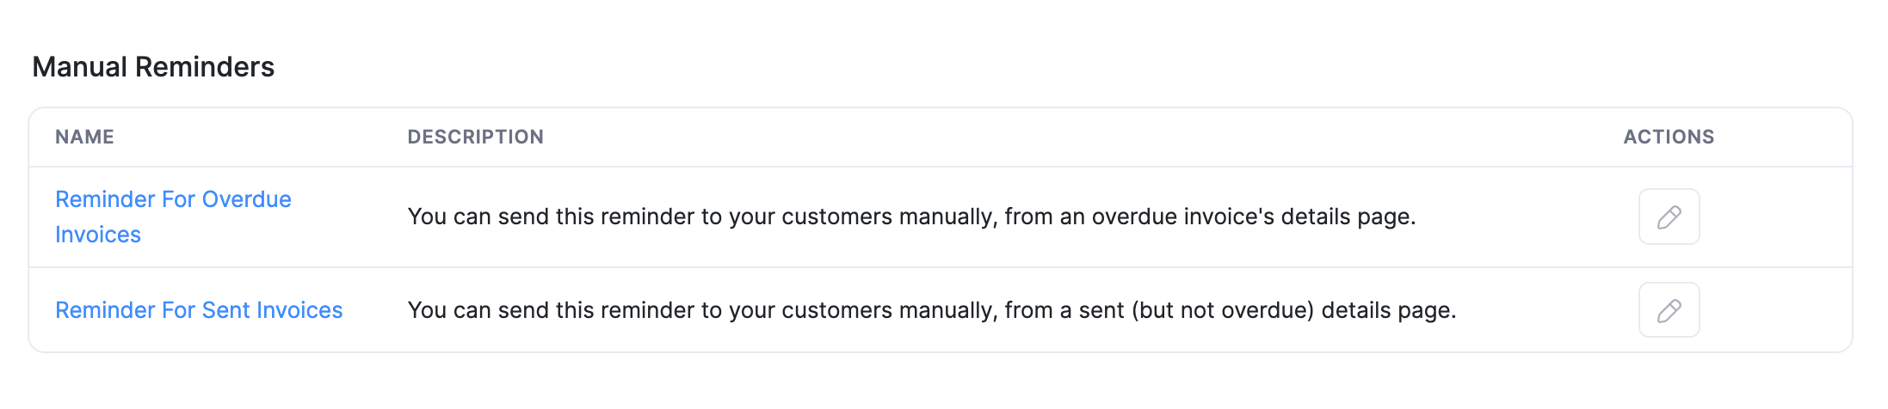Click the word "Invoices" under Reminder For Overdue

click(x=98, y=235)
